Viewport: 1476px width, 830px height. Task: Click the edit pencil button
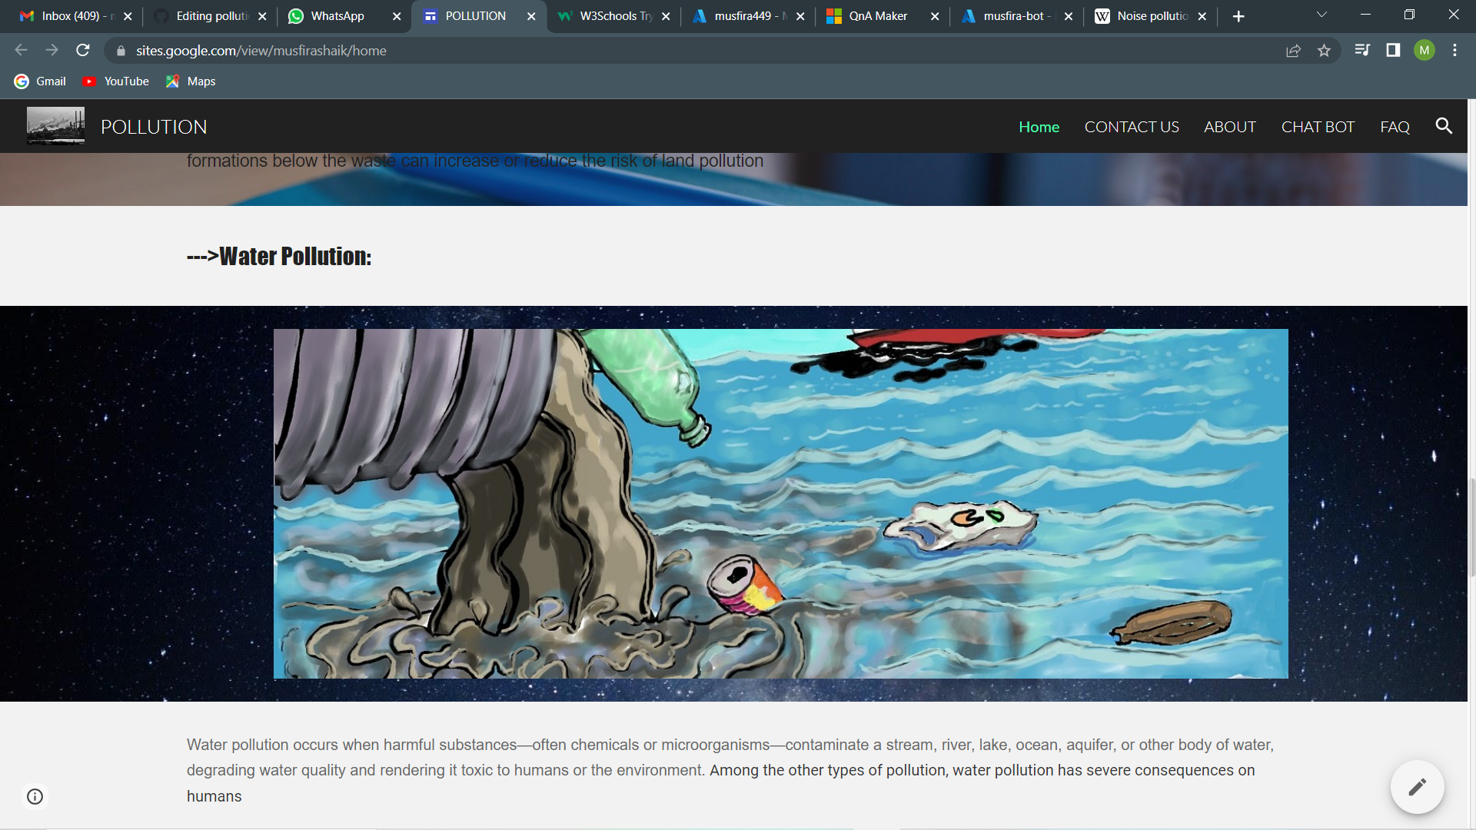(1417, 786)
